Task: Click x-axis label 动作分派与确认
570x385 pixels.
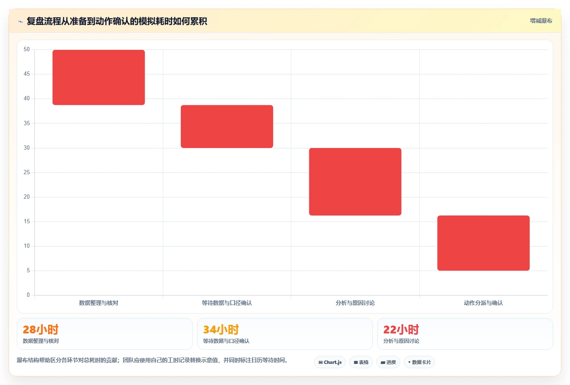Action: (483, 303)
